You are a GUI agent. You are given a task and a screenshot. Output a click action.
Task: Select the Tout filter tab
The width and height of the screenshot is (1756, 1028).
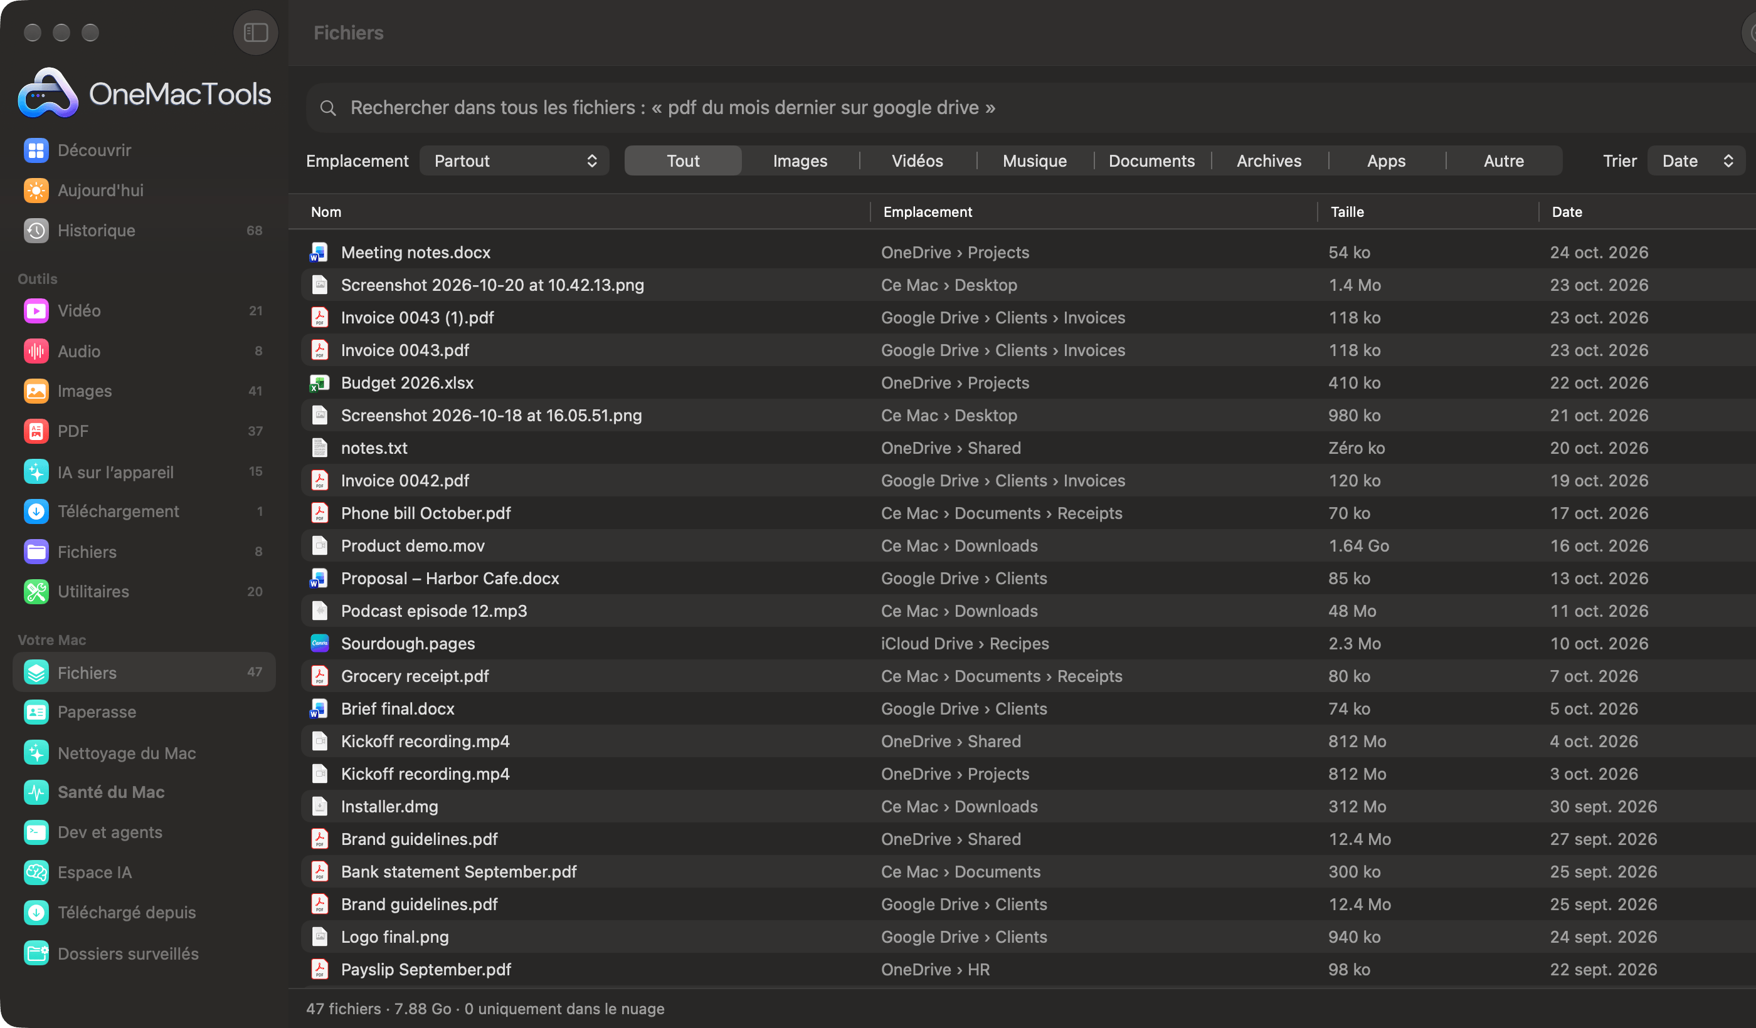click(683, 161)
